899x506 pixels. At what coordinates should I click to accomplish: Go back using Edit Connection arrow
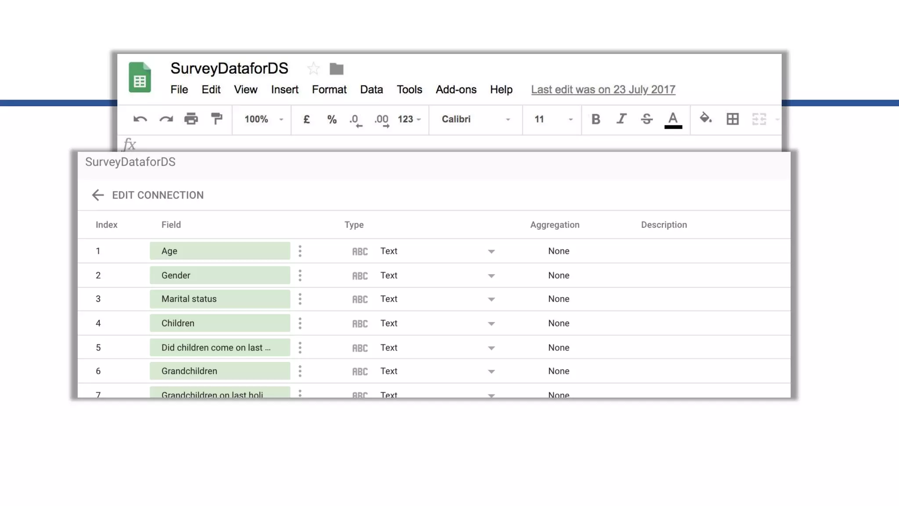[x=97, y=195]
